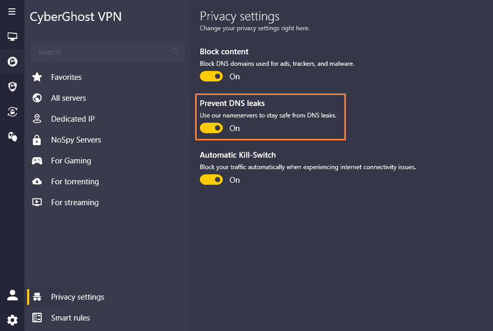Open the account profile icon at bottom left
The width and height of the screenshot is (493, 331).
click(x=12, y=295)
